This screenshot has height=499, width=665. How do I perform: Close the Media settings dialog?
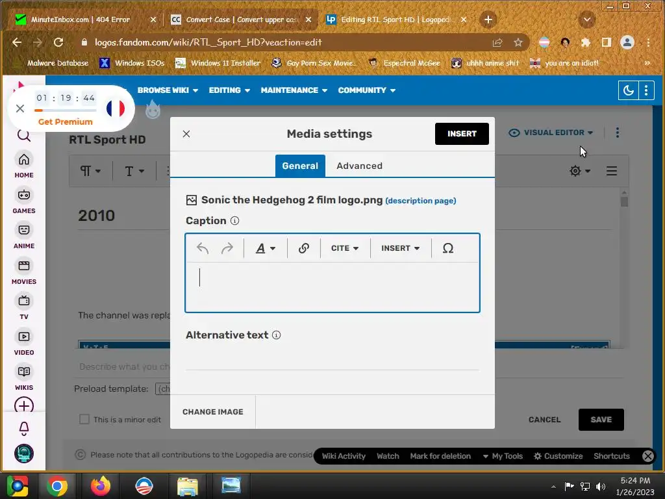point(186,134)
